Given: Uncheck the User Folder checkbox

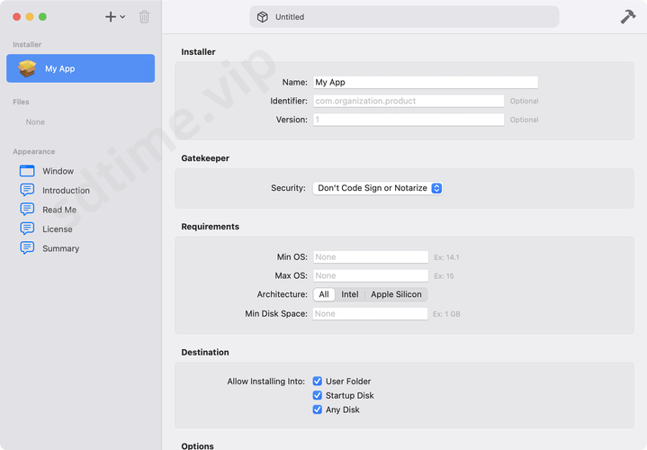Looking at the screenshot, I should coord(318,382).
